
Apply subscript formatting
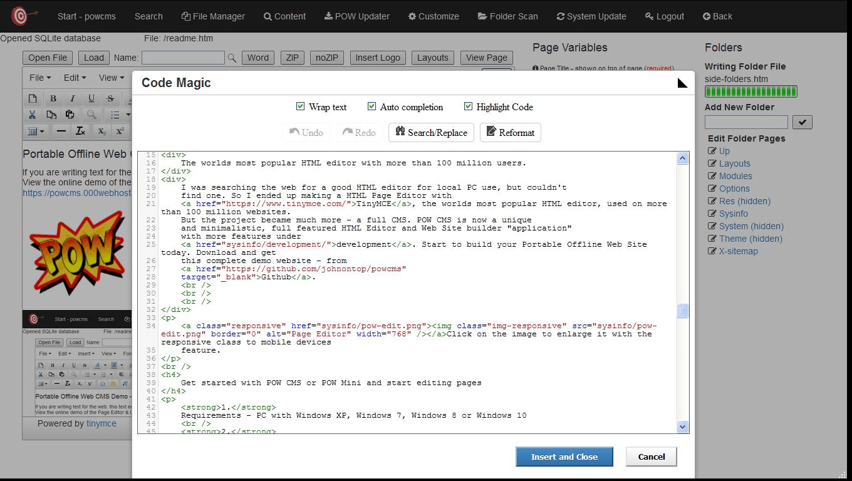pos(101,131)
